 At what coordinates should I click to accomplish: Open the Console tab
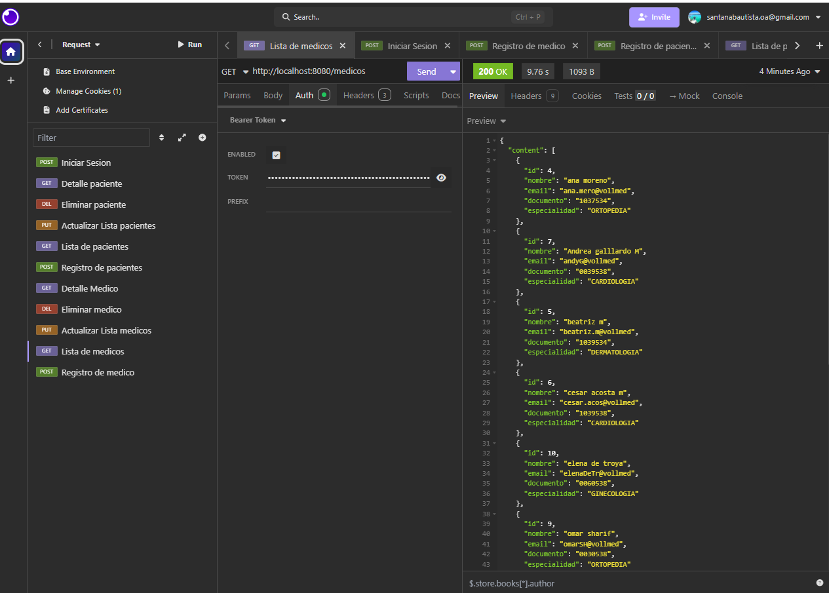coord(727,96)
